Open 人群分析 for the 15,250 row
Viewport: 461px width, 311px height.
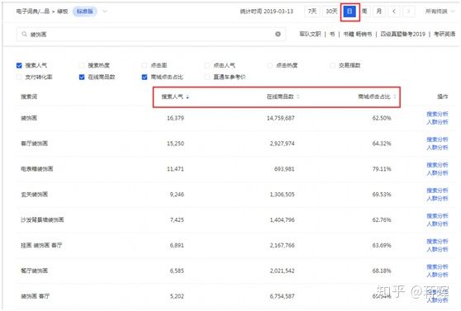pyautogui.click(x=437, y=148)
